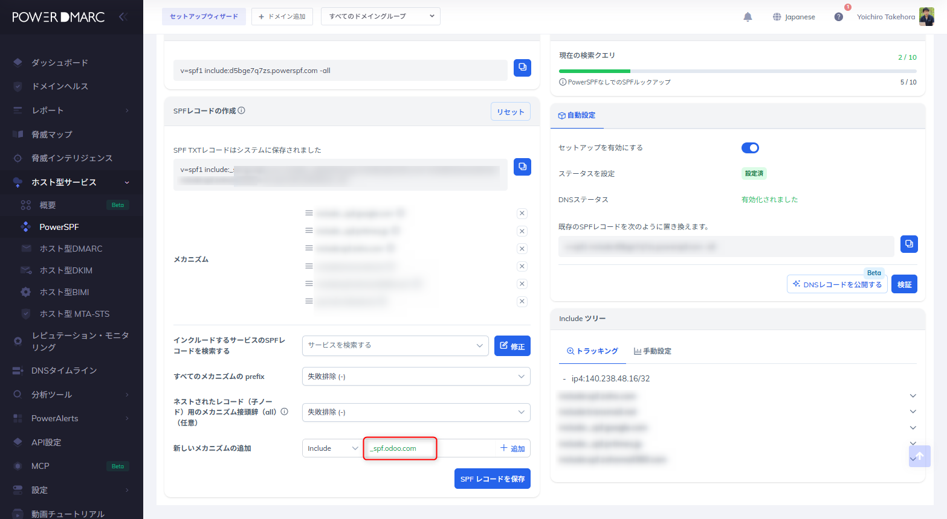Open the サービスを検索する dropdown
The image size is (947, 519).
(395, 345)
